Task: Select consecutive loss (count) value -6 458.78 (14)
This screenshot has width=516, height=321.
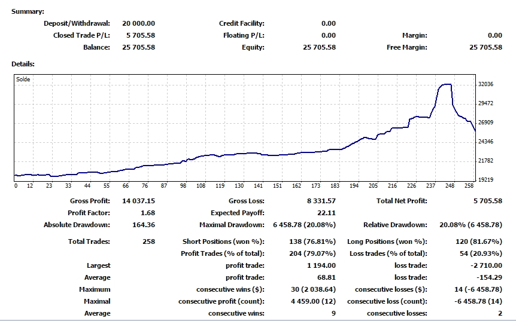Action: [478, 301]
